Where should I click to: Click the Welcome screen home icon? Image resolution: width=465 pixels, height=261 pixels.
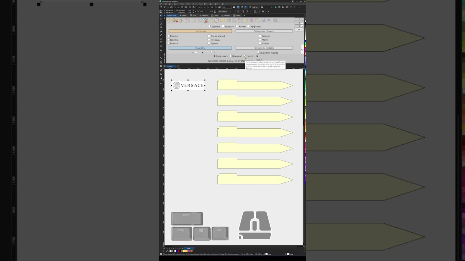click(x=165, y=66)
